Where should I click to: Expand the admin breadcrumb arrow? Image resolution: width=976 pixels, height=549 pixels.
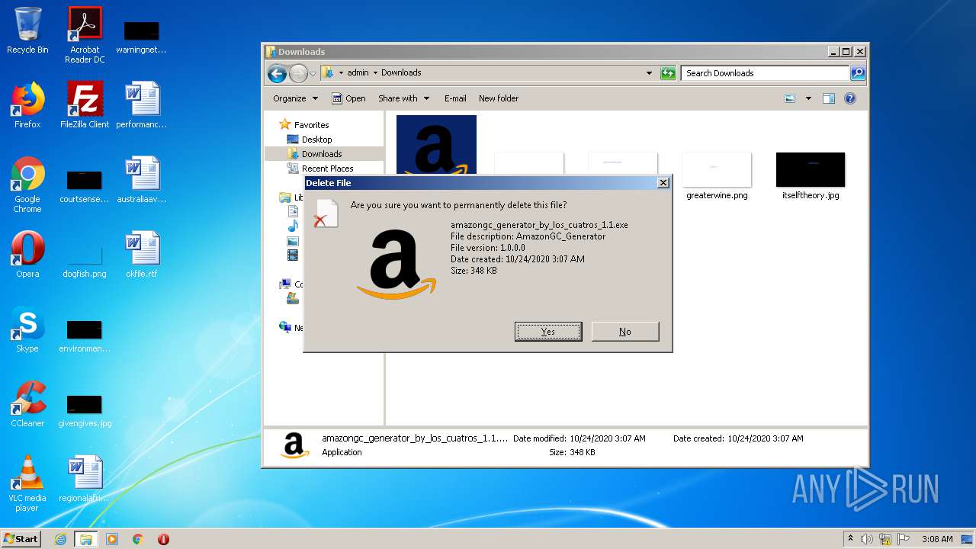click(x=375, y=73)
